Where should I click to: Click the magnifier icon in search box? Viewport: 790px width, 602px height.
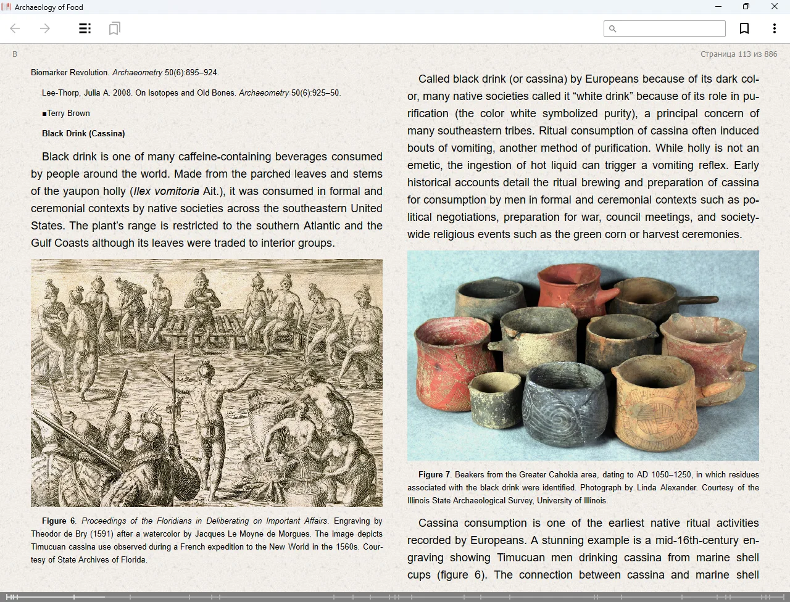612,28
